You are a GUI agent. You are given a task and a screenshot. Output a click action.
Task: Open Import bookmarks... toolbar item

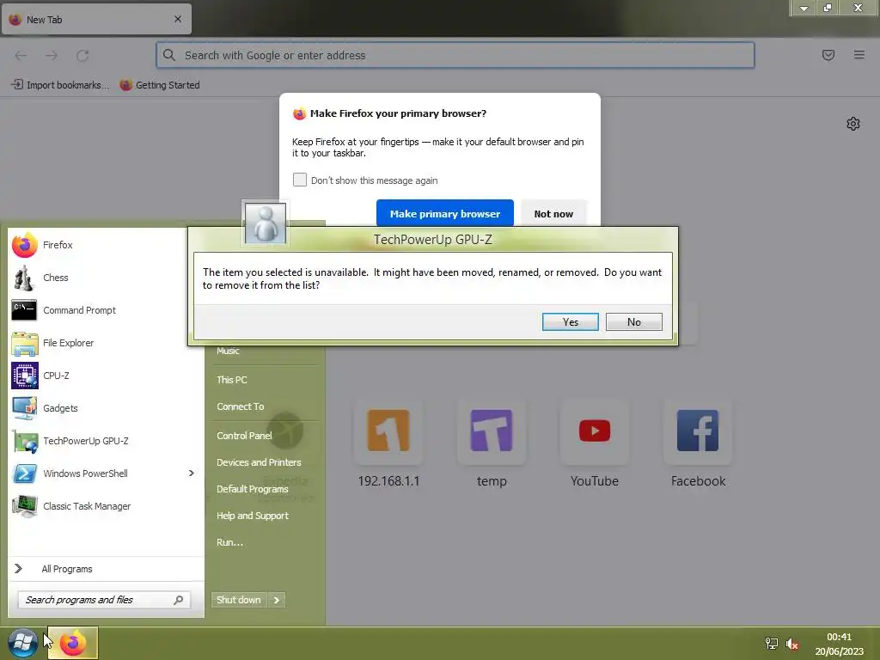tap(61, 85)
